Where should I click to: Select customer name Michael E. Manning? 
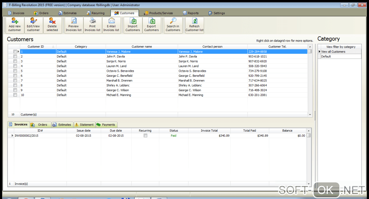pos(119,95)
